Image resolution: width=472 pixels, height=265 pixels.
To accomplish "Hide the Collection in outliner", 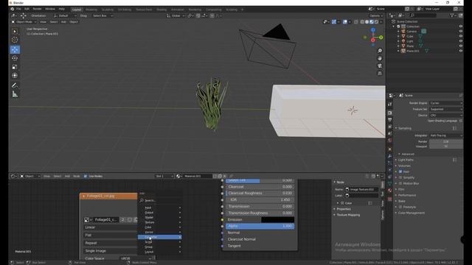I will click(x=460, y=26).
